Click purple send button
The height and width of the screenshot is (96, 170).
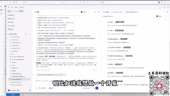(97, 88)
